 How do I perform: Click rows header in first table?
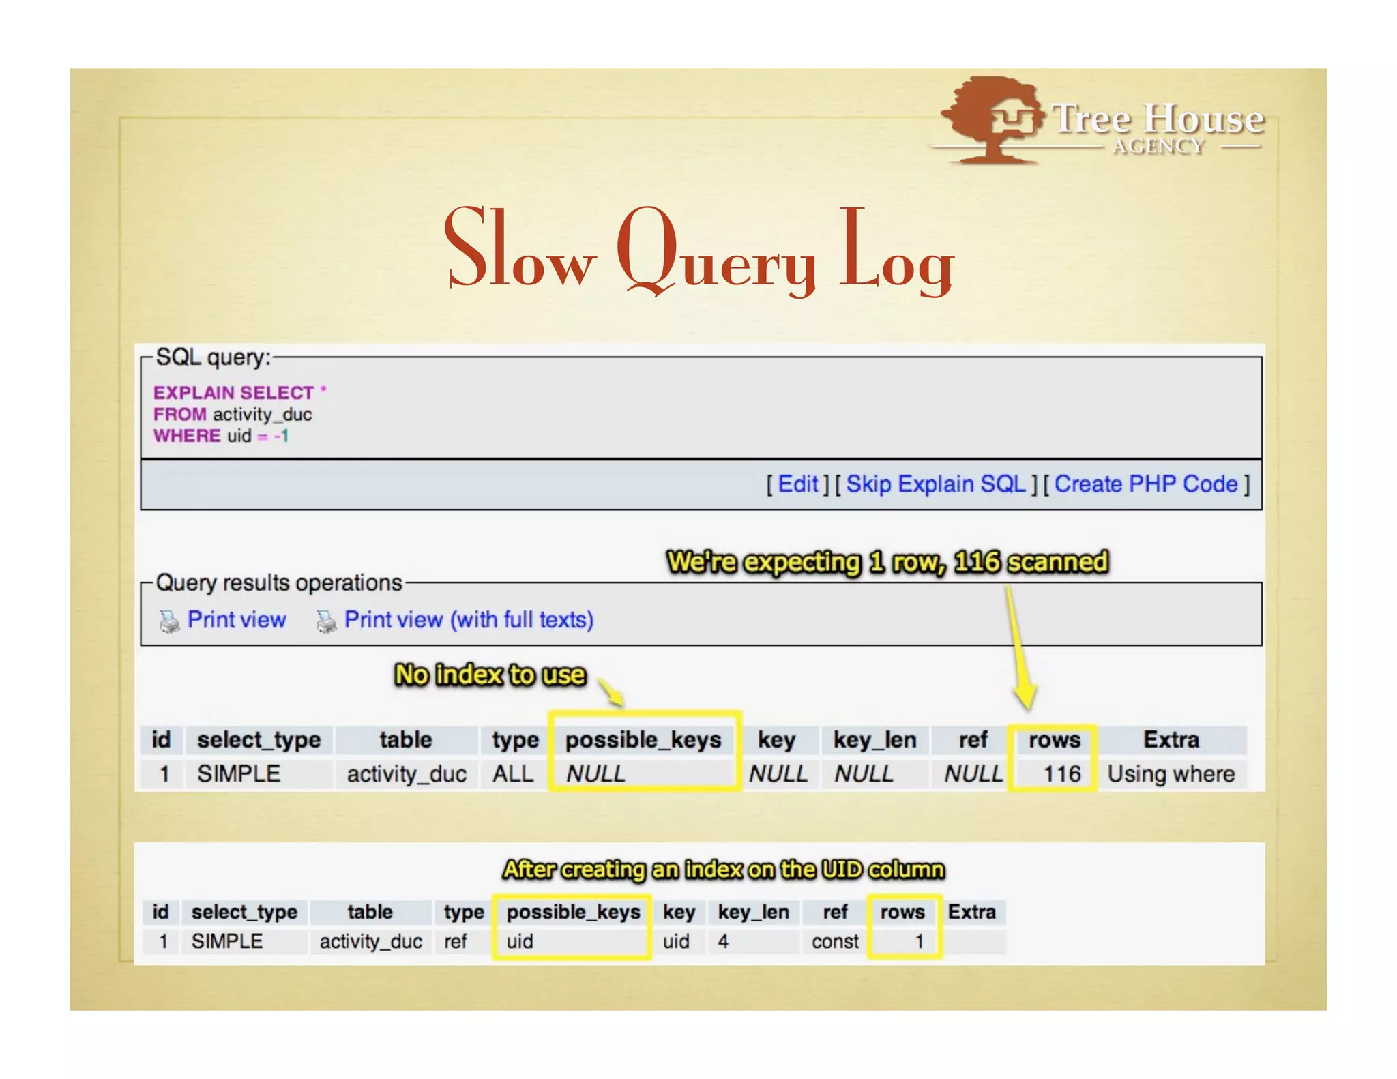click(1054, 739)
